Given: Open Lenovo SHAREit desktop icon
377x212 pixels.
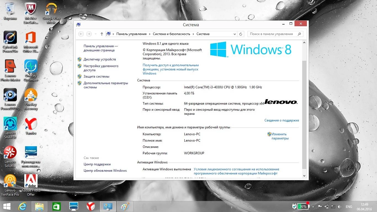Looking at the screenshot, I should (10, 128).
